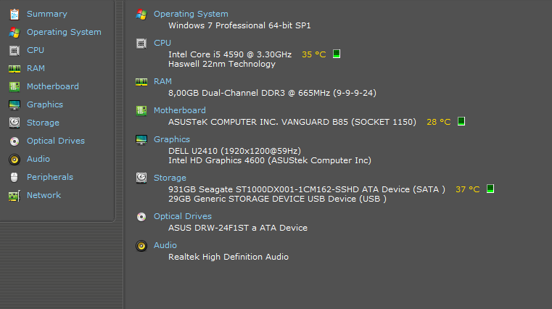This screenshot has width=552, height=309.
Task: Click the Windows flag icon beside Operating System in the sidebar
Action: [15, 33]
